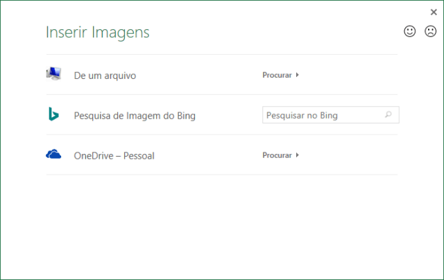Select the OneDrive – Pessoal option label
The image size is (444, 280).
pyautogui.click(x=114, y=156)
